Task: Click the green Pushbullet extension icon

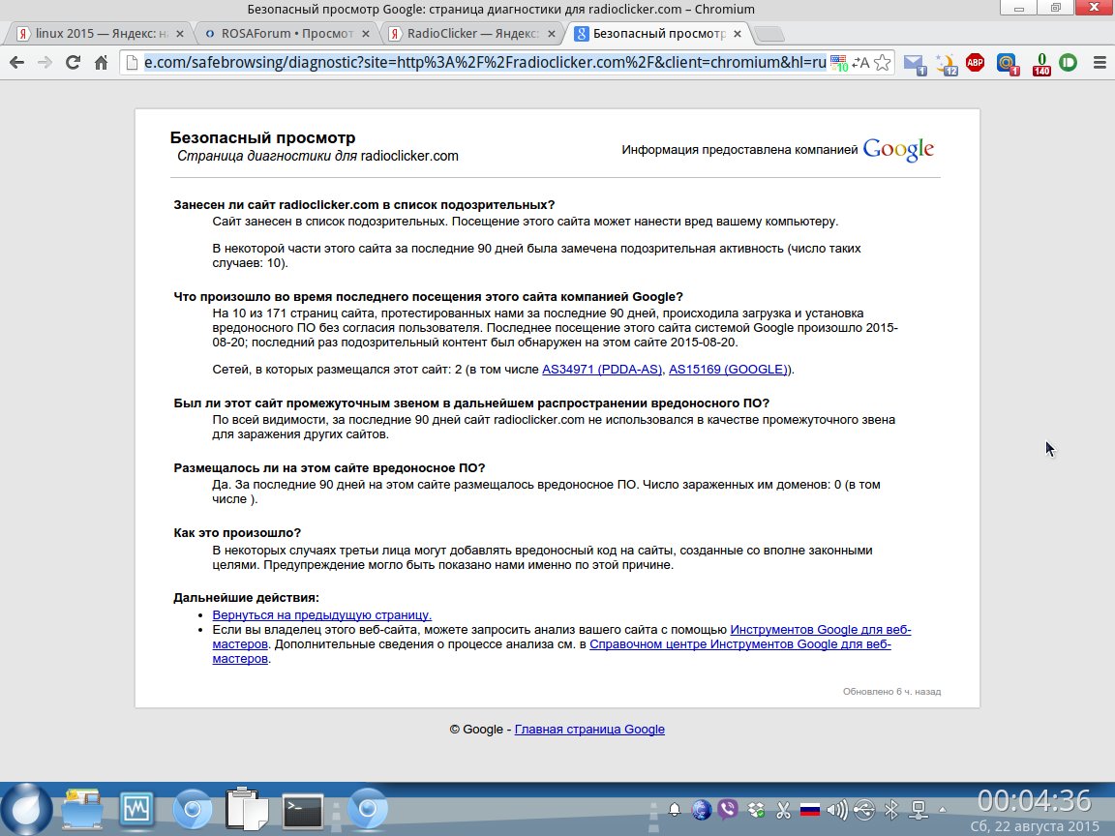Action: pos(1069,63)
